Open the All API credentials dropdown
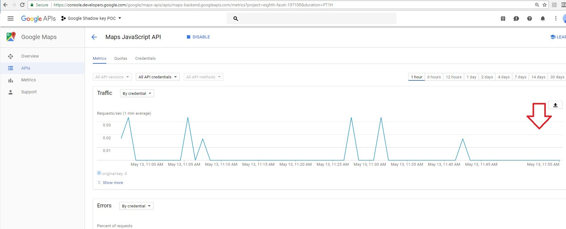 (158, 77)
